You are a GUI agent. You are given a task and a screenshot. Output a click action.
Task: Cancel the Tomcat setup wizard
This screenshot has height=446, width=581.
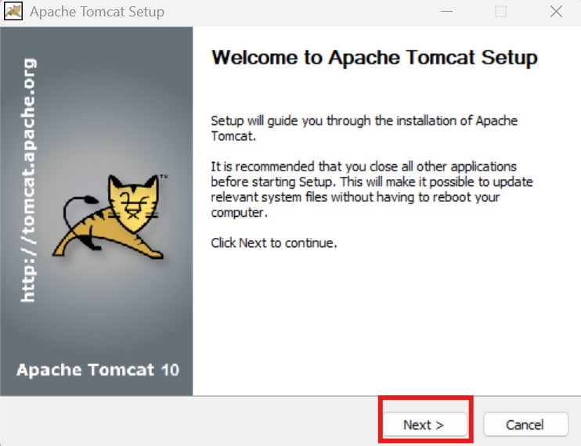pyautogui.click(x=525, y=425)
